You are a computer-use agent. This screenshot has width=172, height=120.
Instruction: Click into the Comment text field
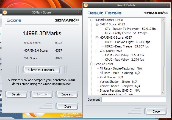(133, 100)
